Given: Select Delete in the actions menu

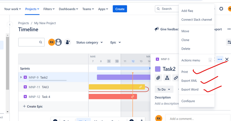Looking at the screenshot, I should point(197,49).
